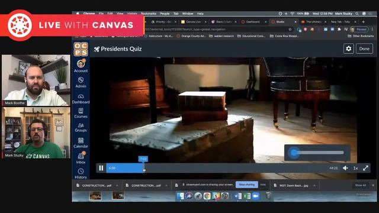Open the Paused profile button
The height and width of the screenshot is (213, 379).
click(x=359, y=29)
